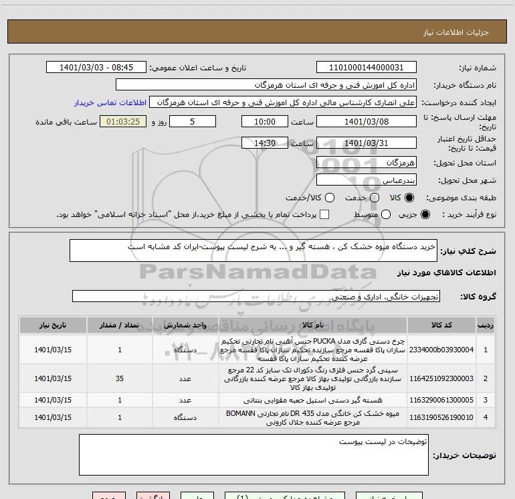Click the کد کالا column header
The width and height of the screenshot is (515, 499).
pyautogui.click(x=441, y=326)
